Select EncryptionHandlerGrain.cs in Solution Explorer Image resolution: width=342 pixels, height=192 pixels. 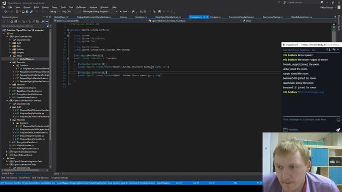tap(29, 94)
